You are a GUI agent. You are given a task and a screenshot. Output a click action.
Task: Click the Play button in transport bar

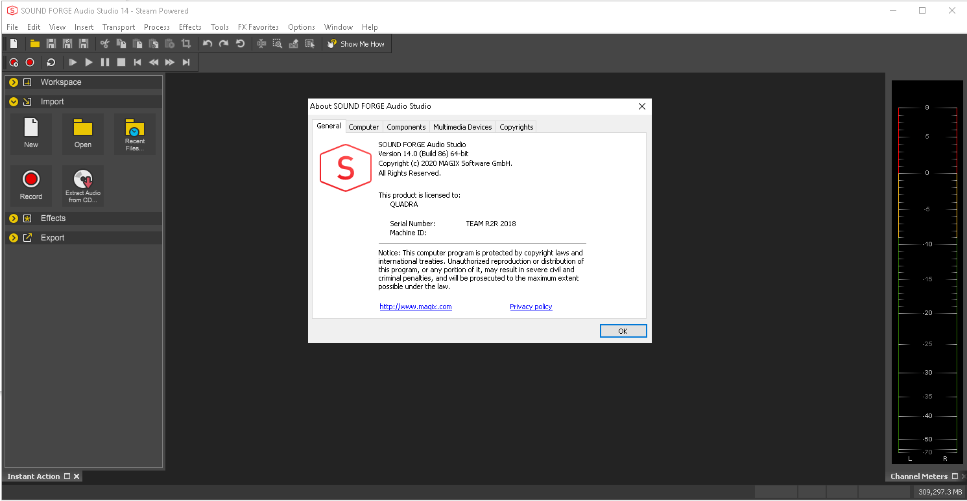click(89, 62)
